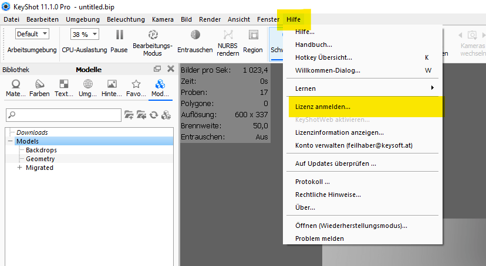Click Kameras wechseln toolbar icon

point(472,35)
